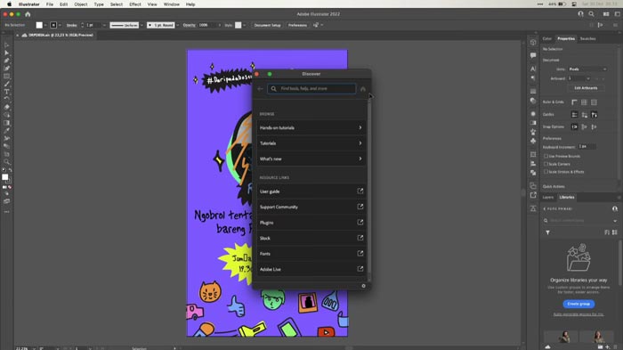This screenshot has height=350, width=623.
Task: Select the Pen tool
Action: point(6,61)
